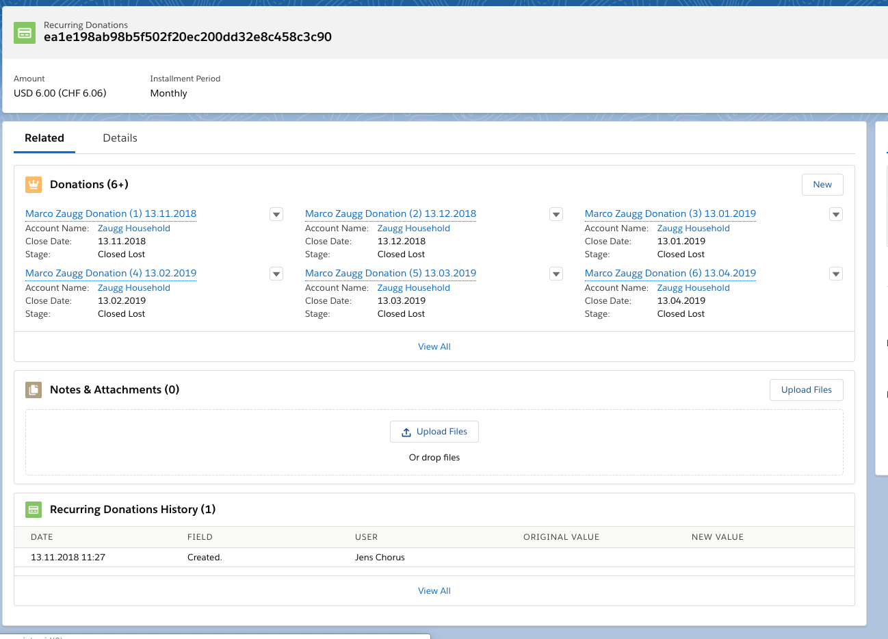Open dropdown for Donation (2) 13.12.2018
This screenshot has width=888, height=639.
tap(556, 215)
